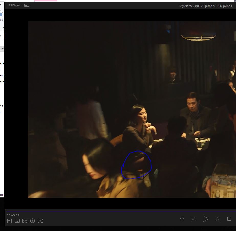236x231 pixels.
Task: Toggle VR mode icon
Action: (25, 221)
